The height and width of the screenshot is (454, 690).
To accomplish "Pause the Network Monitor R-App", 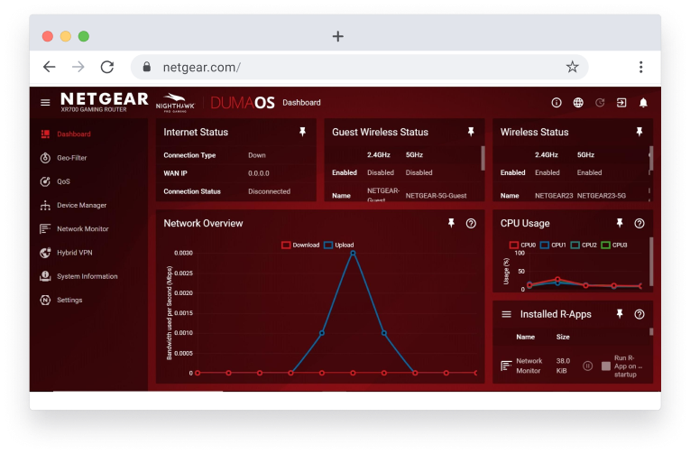I will (587, 366).
